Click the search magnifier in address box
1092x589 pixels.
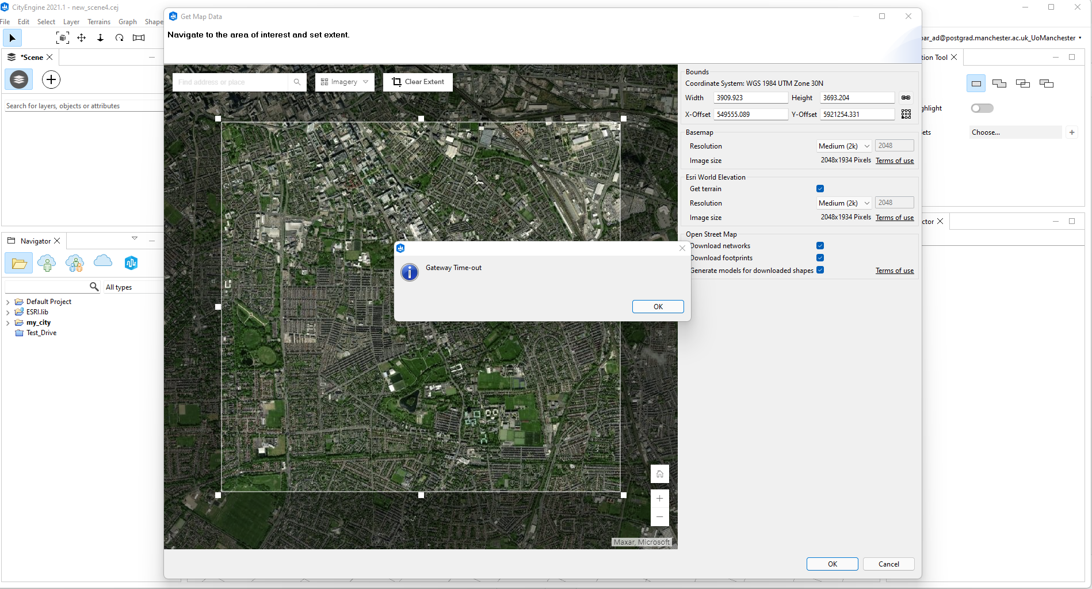coord(297,82)
